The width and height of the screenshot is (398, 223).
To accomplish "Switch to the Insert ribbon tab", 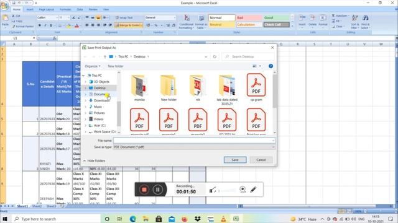I will coord(30,9).
